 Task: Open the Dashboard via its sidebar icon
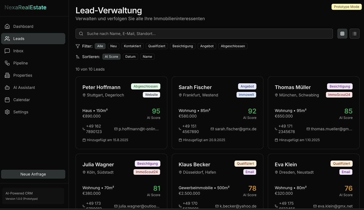[x=7, y=26]
